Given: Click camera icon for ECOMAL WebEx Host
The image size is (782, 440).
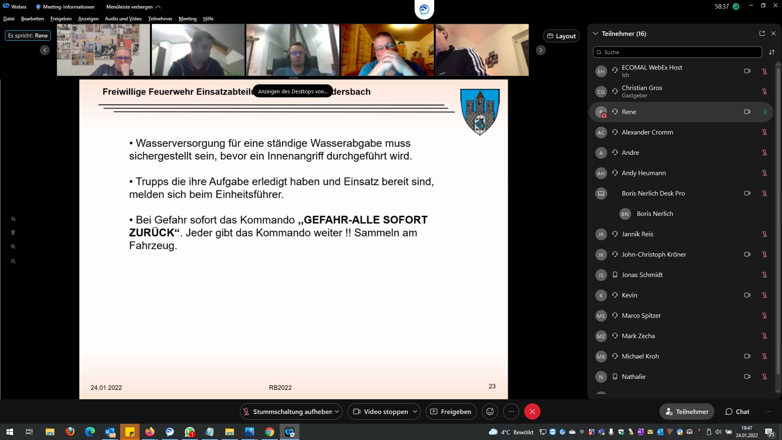Looking at the screenshot, I should point(747,71).
